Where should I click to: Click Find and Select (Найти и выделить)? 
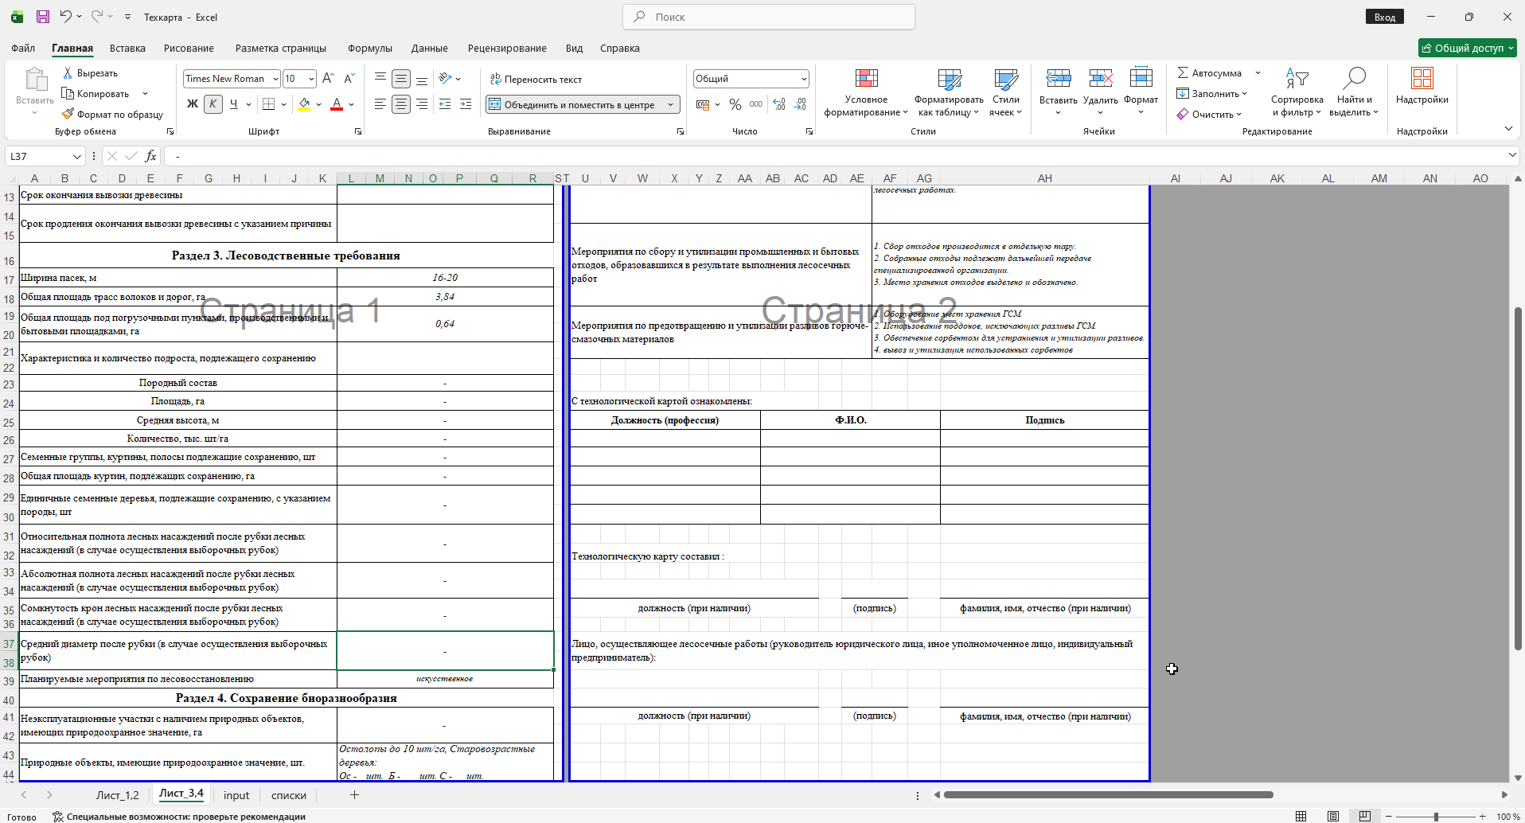tap(1353, 93)
